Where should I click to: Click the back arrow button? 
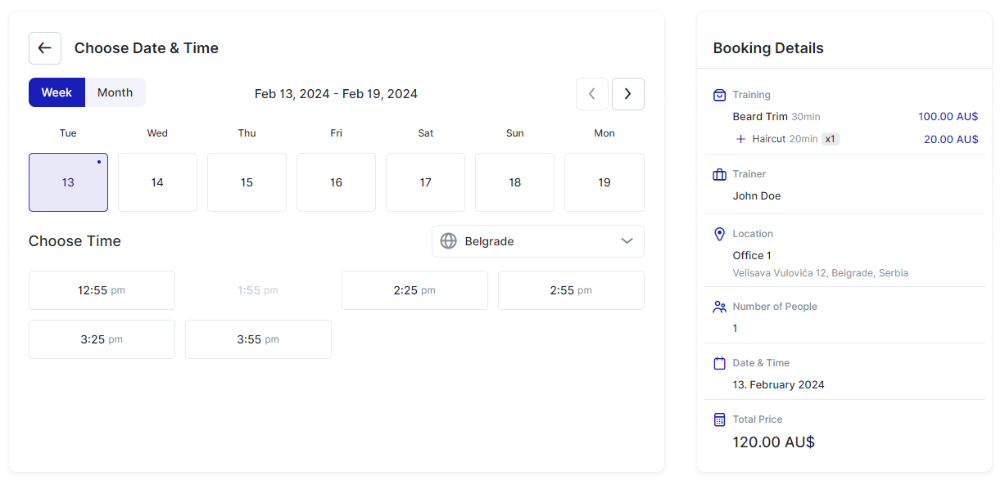coord(45,48)
